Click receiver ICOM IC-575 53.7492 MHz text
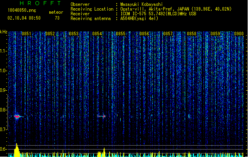This screenshot has height=157, width=248. (158, 14)
